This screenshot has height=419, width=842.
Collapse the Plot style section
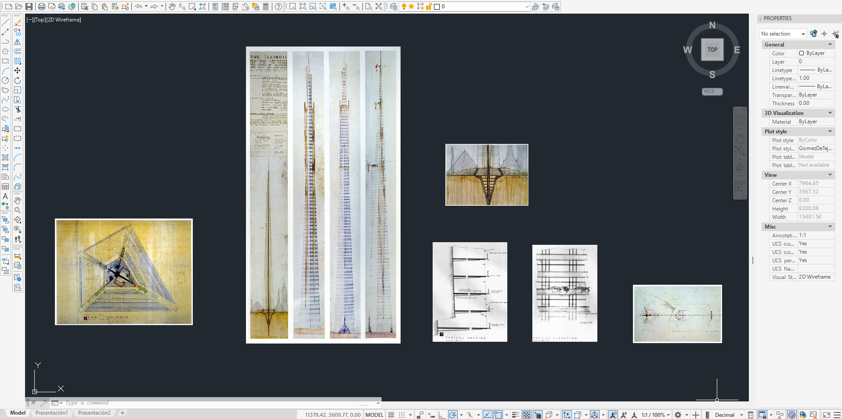pos(830,131)
